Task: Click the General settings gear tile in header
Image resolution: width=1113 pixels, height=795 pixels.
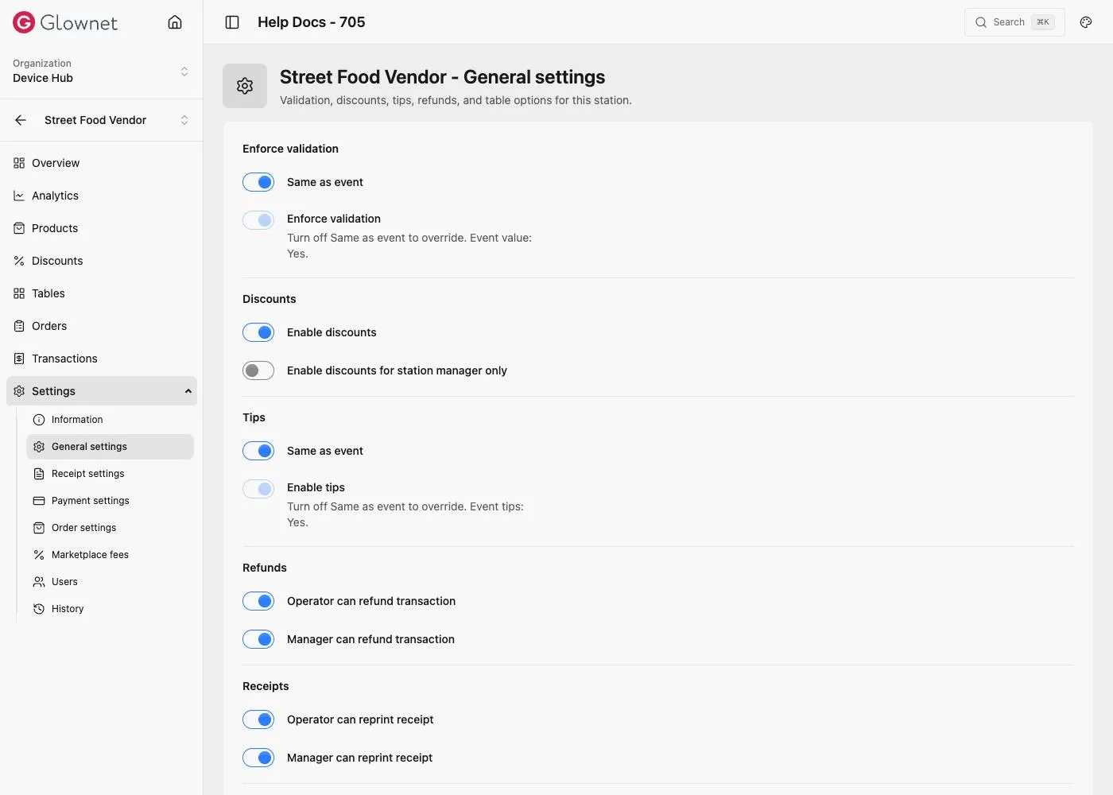Action: [245, 86]
